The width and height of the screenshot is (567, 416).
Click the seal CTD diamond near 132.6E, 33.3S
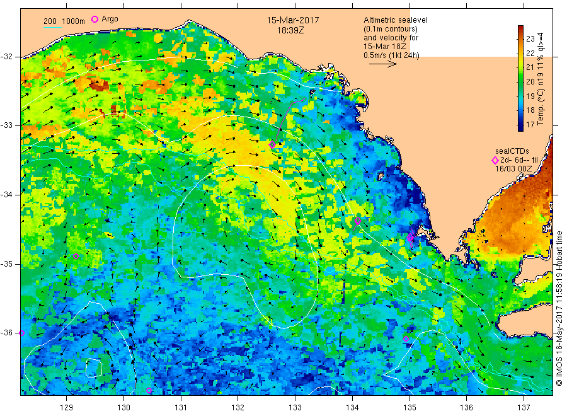(x=272, y=145)
